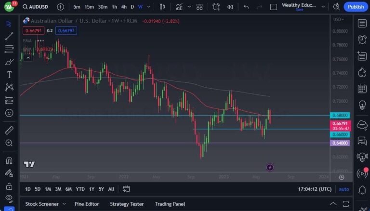Screen dimensions: 370x211
Task: Open the Ideas lightbulb panel icon
Action: point(362,105)
